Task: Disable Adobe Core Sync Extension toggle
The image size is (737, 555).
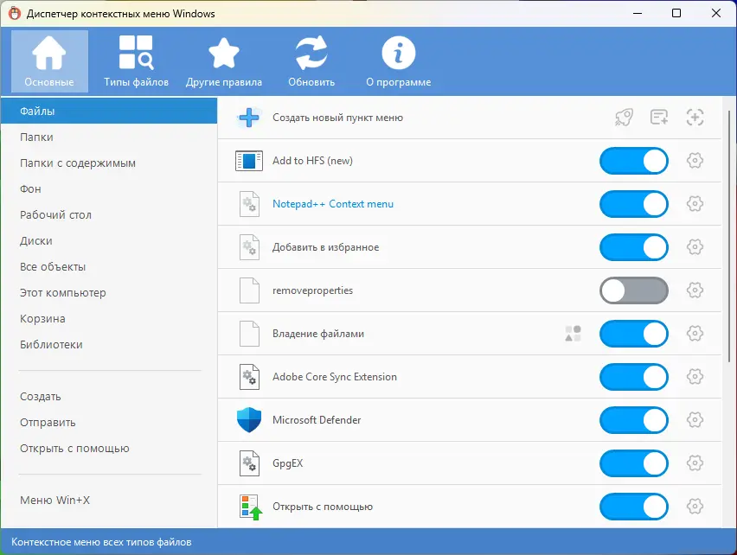Action: pyautogui.click(x=633, y=377)
